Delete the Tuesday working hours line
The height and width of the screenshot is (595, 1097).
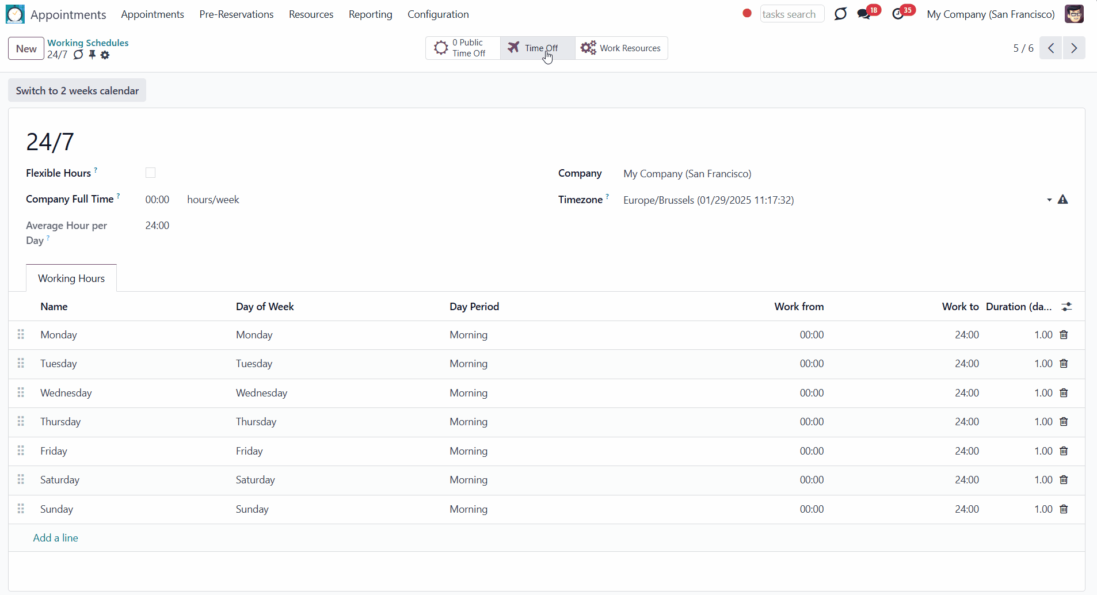pyautogui.click(x=1064, y=364)
